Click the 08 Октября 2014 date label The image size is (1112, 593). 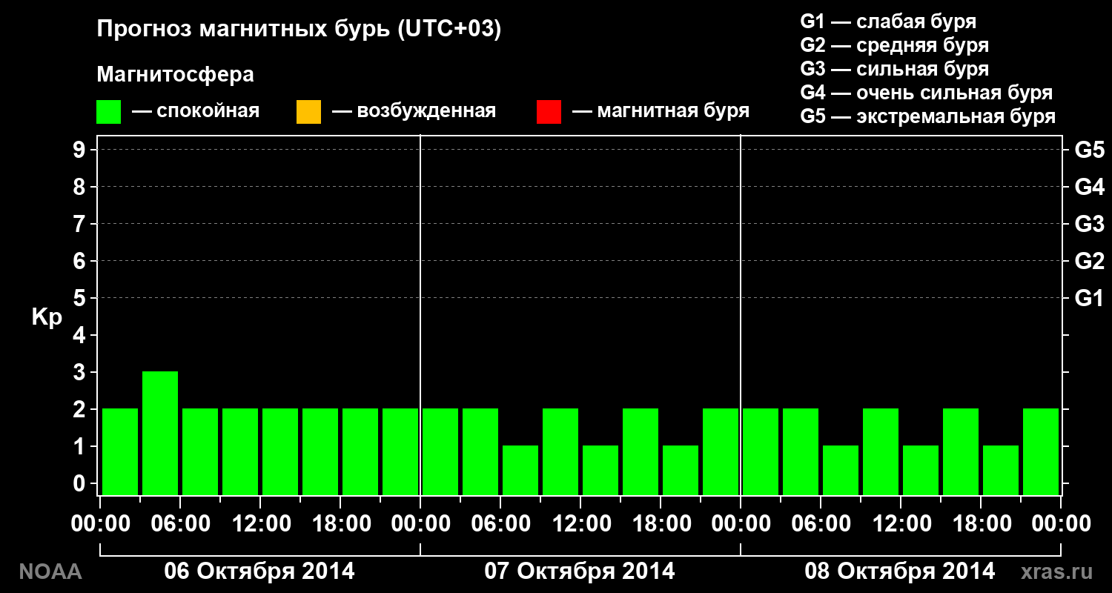[900, 572]
